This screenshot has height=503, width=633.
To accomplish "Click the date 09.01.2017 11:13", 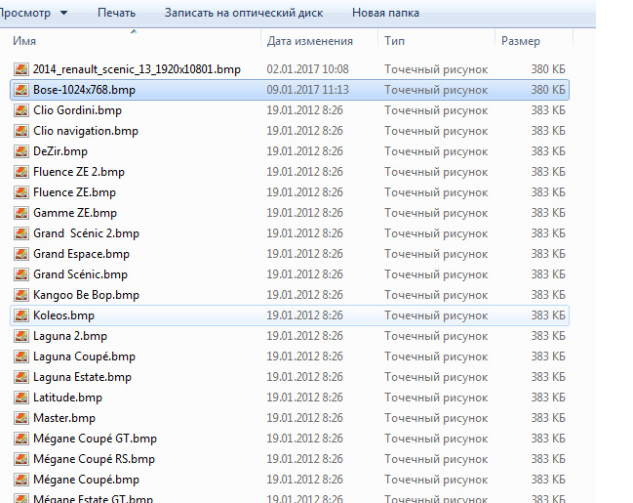I will (x=307, y=90).
